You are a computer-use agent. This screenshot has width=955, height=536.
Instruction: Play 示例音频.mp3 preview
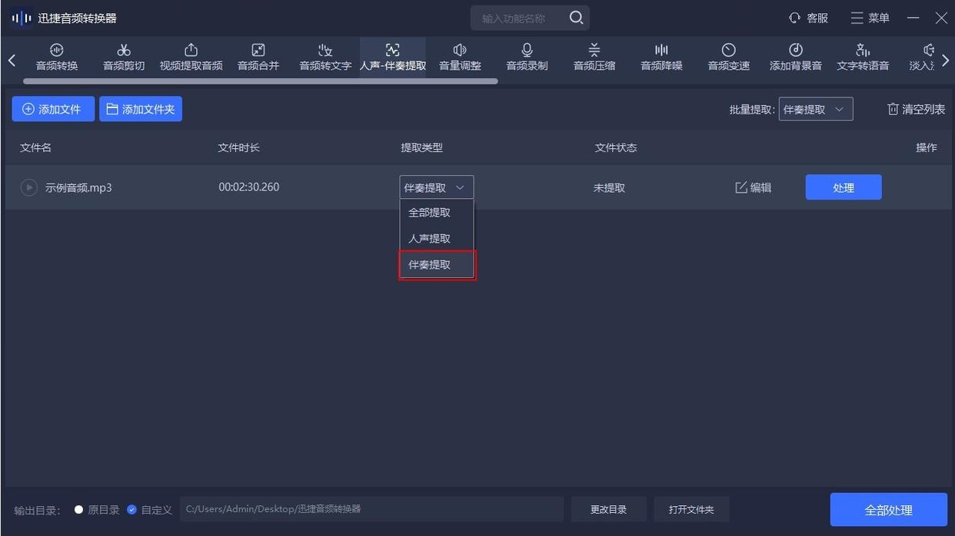point(28,187)
